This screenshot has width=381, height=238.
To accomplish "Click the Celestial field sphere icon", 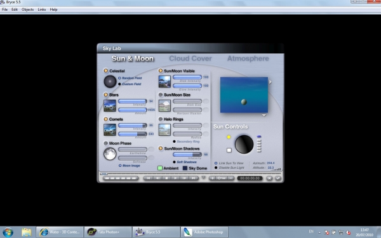I will (110, 81).
